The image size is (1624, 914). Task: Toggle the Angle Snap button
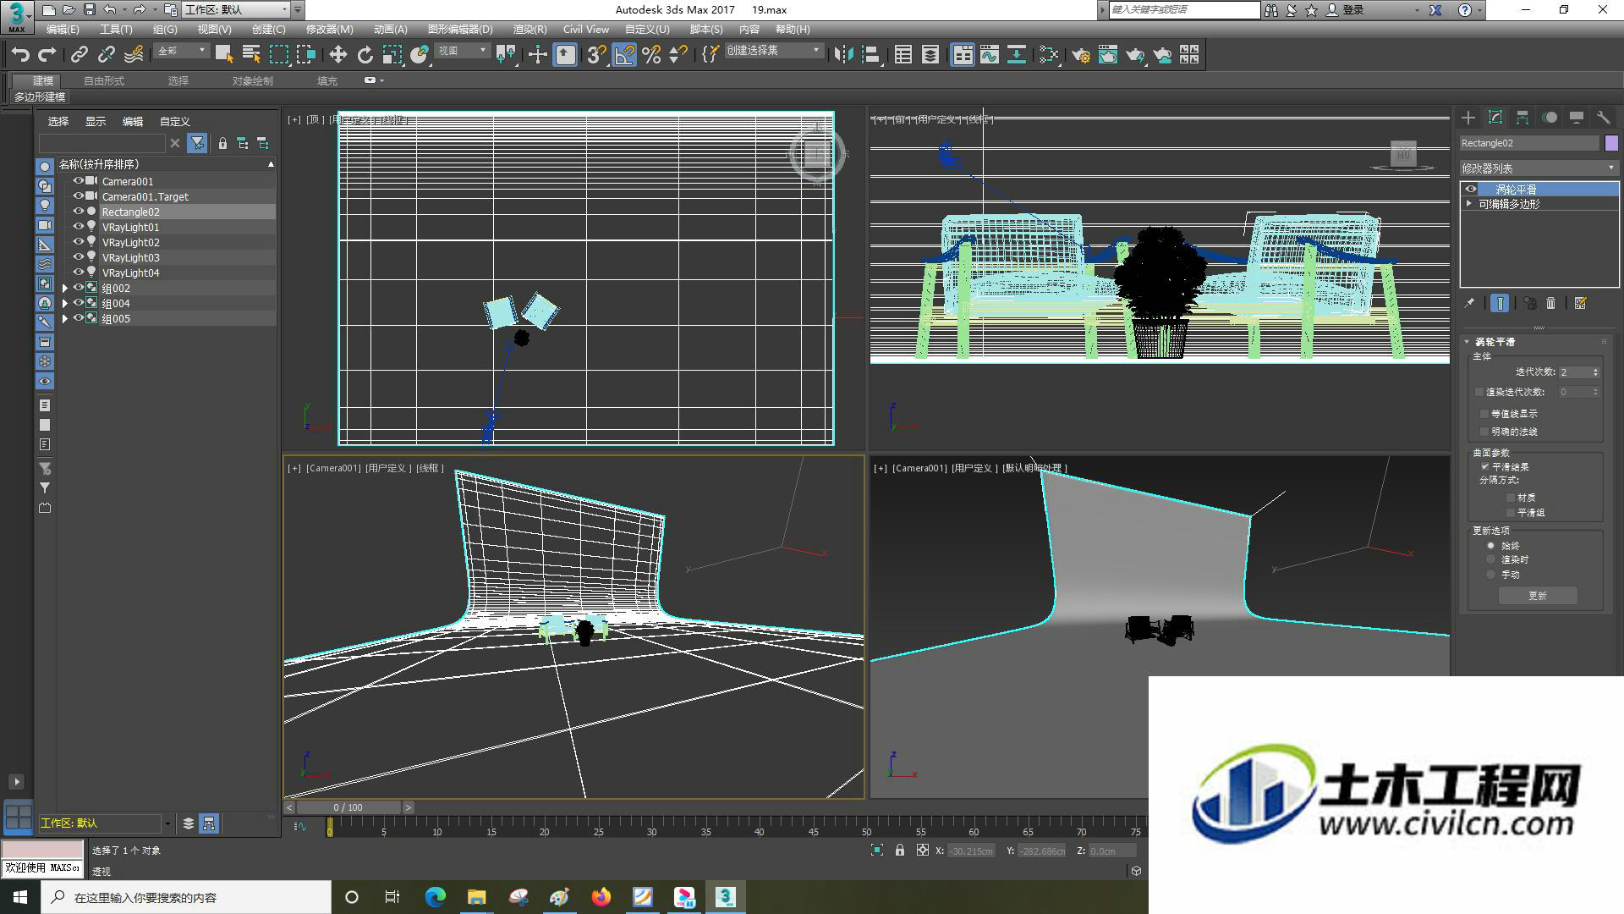[624, 55]
